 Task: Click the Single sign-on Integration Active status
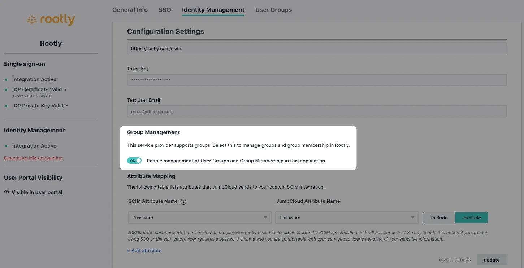coord(34,79)
